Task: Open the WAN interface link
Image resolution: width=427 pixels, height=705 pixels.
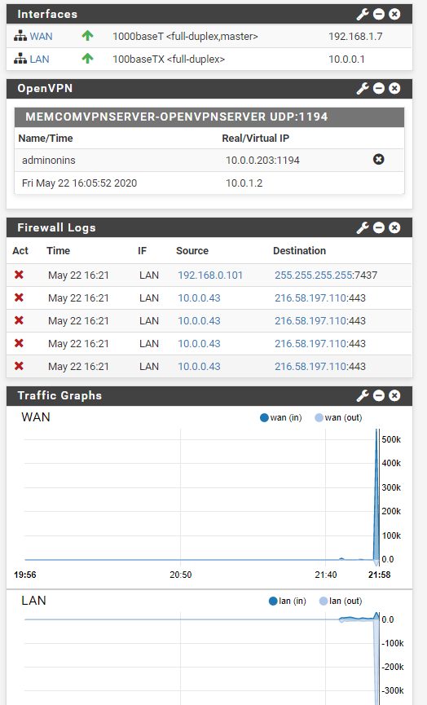Action: click(x=41, y=37)
